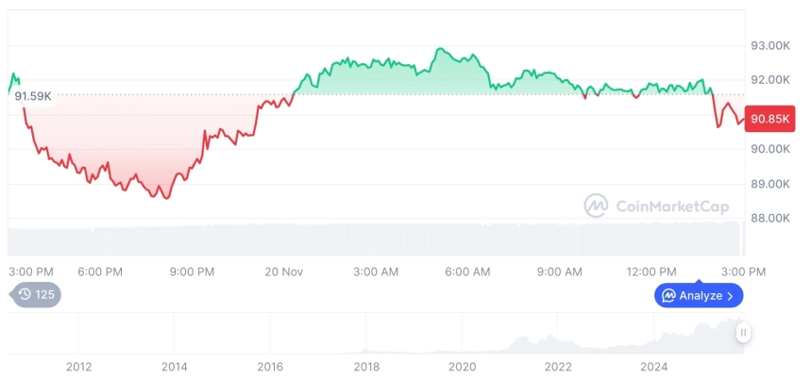Click the 6:00 AM time axis label
This screenshot has height=378, width=812.
[x=467, y=271]
